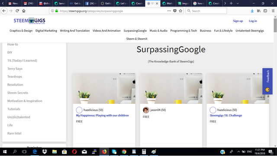The height and width of the screenshot is (164, 277).
Task: Click the Sign up link
Action: 238,21
